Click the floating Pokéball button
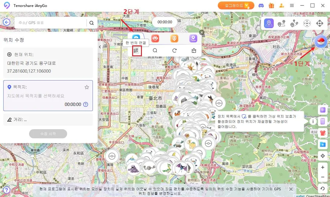Viewport: 330px width, 197px height. click(x=321, y=41)
